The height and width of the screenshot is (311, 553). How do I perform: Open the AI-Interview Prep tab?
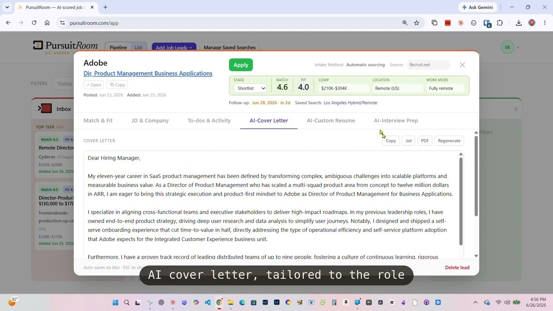coord(396,121)
